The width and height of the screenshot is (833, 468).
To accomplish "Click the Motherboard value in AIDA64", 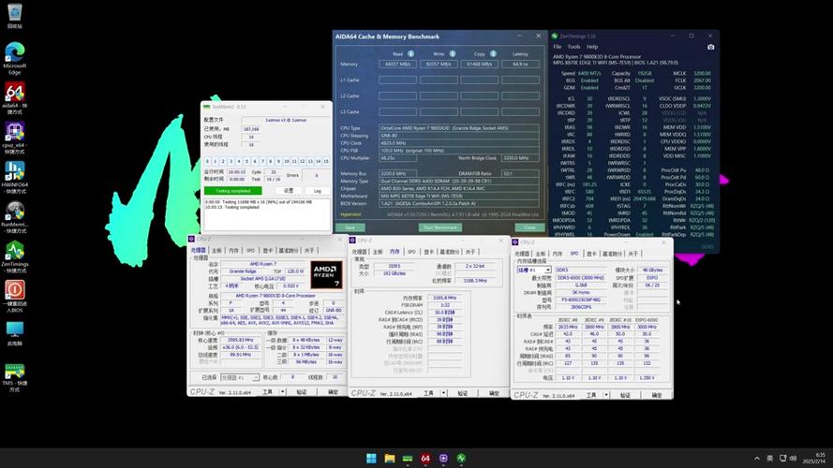I will click(459, 196).
